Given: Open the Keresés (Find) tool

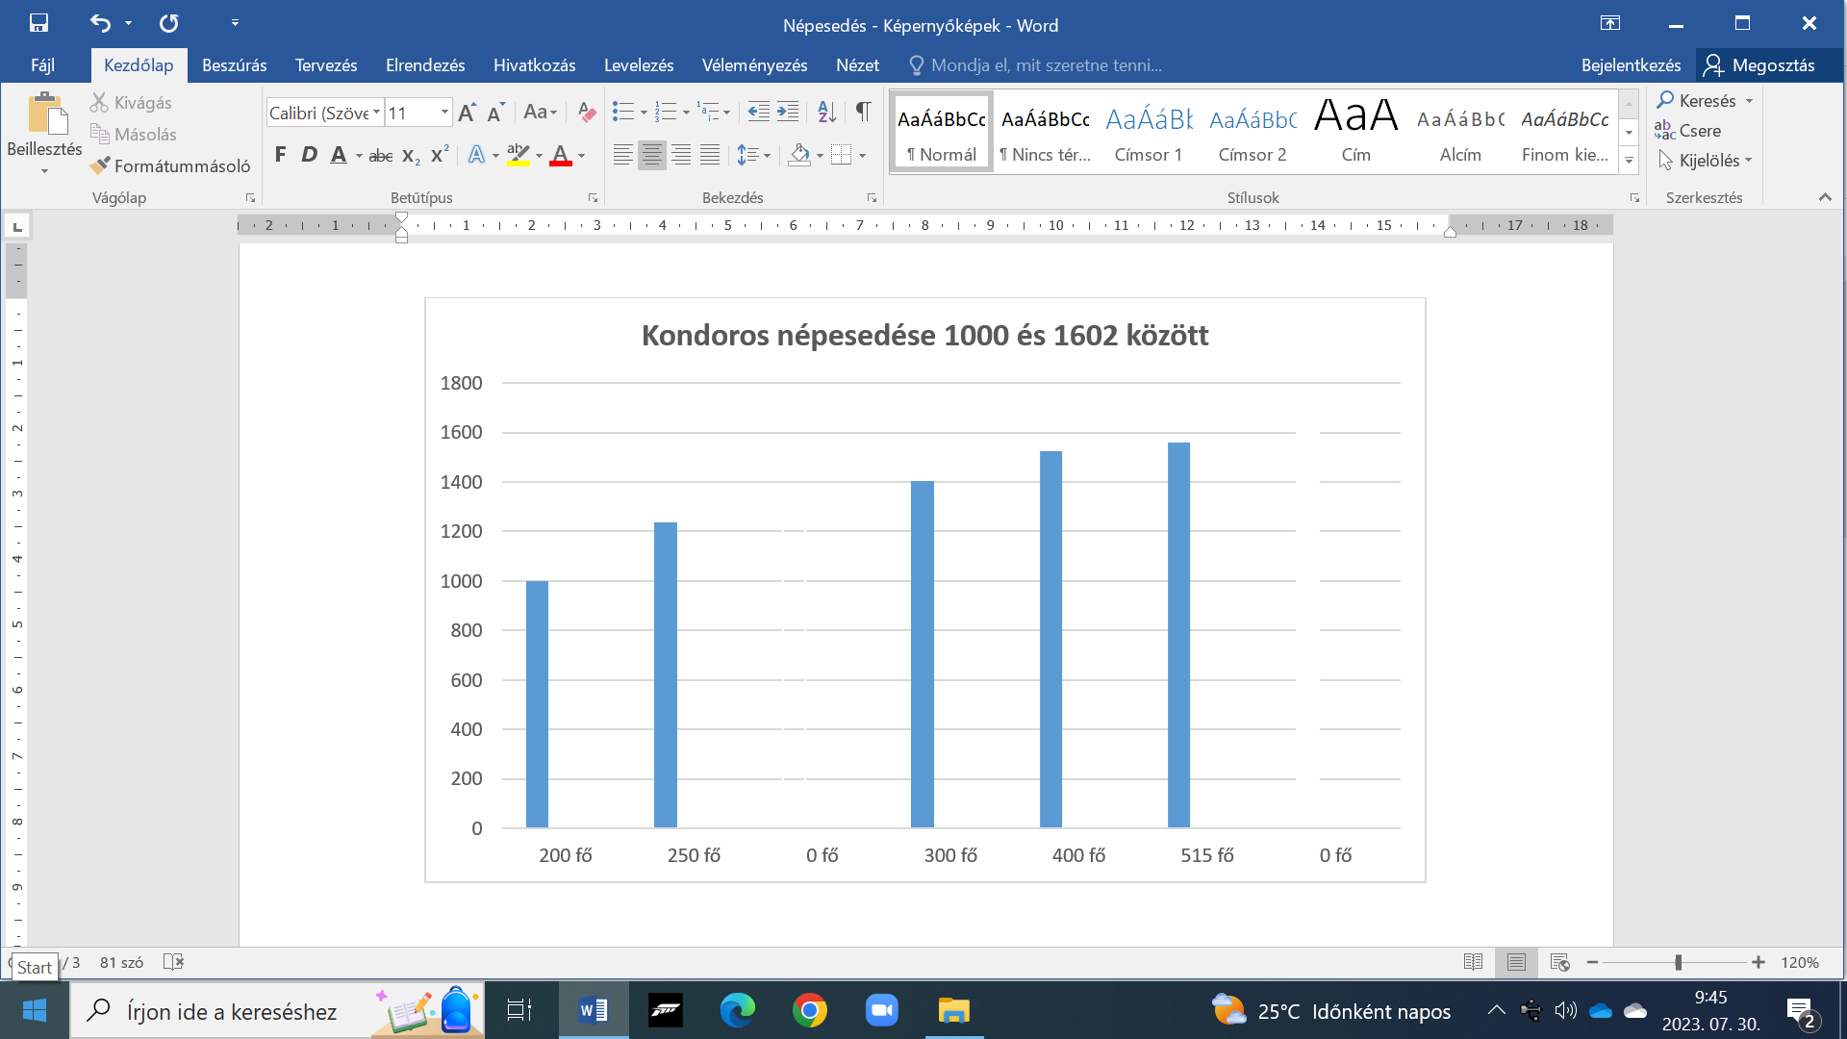Looking at the screenshot, I should 1697,100.
